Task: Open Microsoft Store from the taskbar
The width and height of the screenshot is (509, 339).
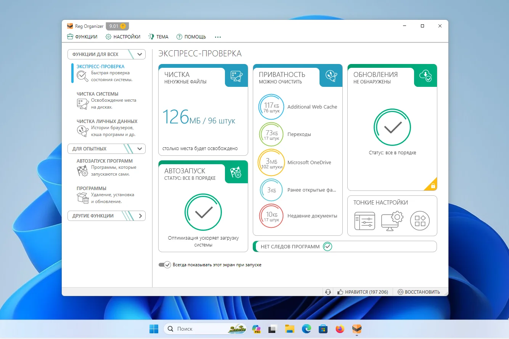Action: coord(323,329)
